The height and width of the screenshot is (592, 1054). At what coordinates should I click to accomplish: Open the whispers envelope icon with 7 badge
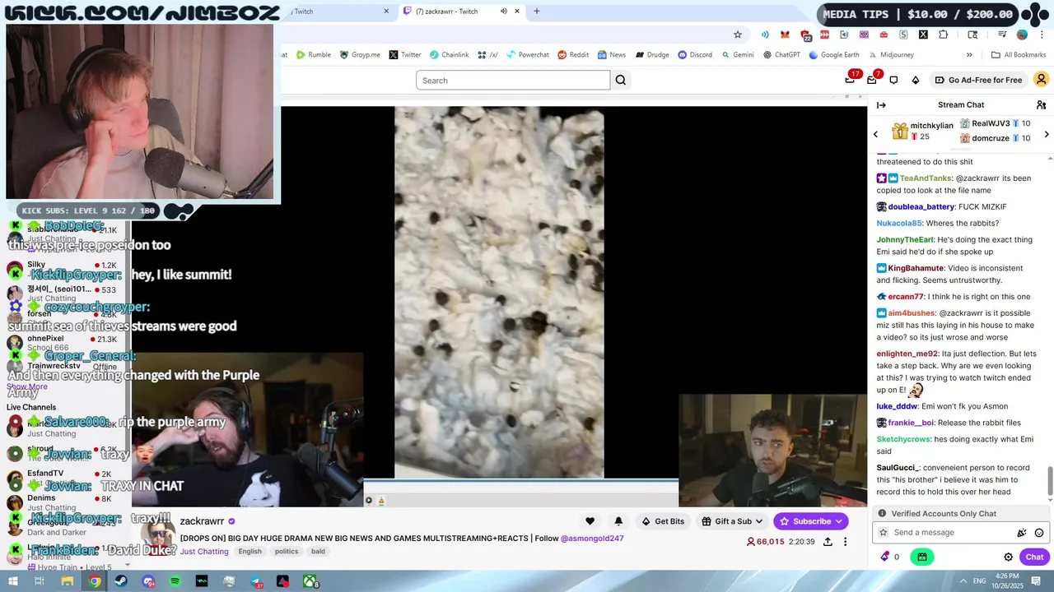873,79
